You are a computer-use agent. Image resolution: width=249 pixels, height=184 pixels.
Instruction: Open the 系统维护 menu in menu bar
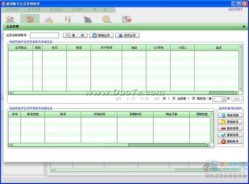(x=78, y=10)
